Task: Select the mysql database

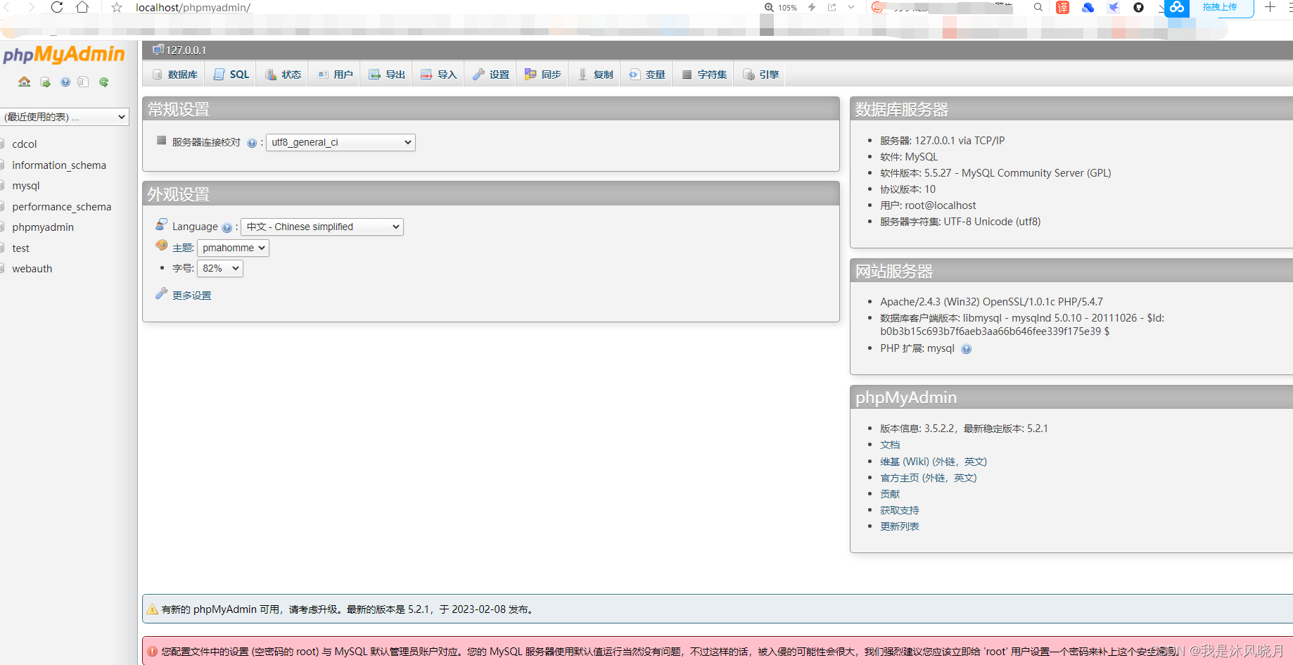Action: click(x=26, y=186)
